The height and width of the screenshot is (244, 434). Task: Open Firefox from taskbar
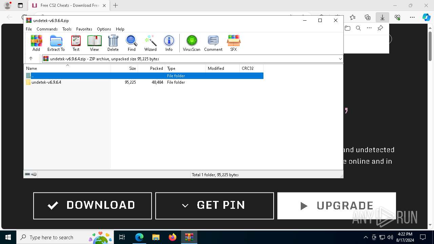point(173,237)
